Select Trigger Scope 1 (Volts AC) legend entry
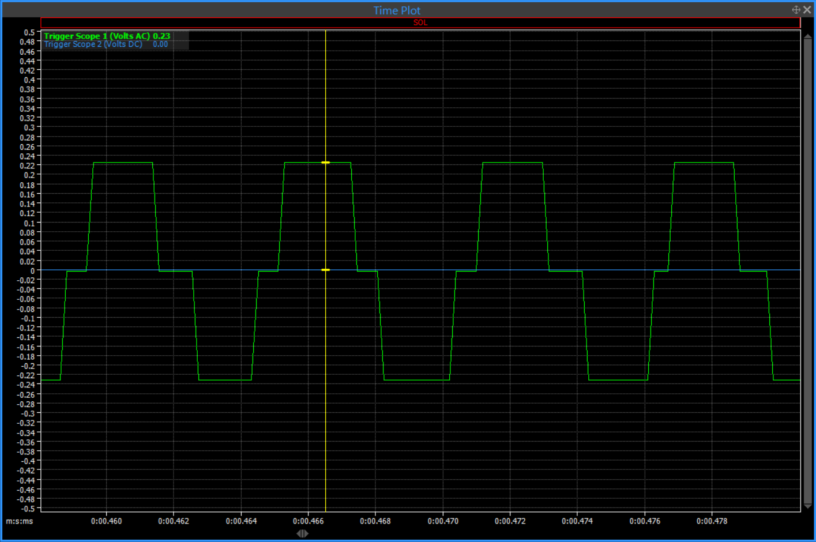This screenshot has width=816, height=542. coord(96,36)
